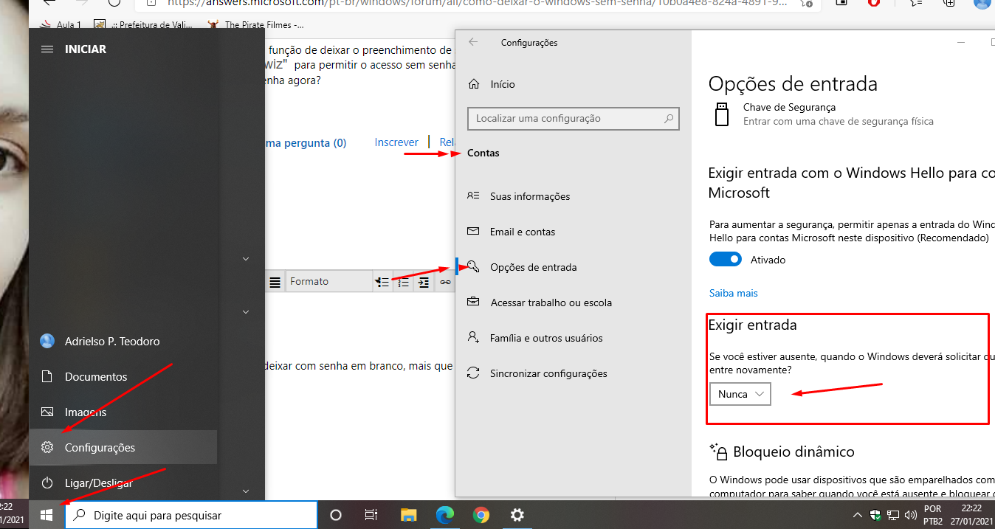The image size is (995, 529).
Task: Open Ligar/Desligar power options
Action: tap(123, 483)
